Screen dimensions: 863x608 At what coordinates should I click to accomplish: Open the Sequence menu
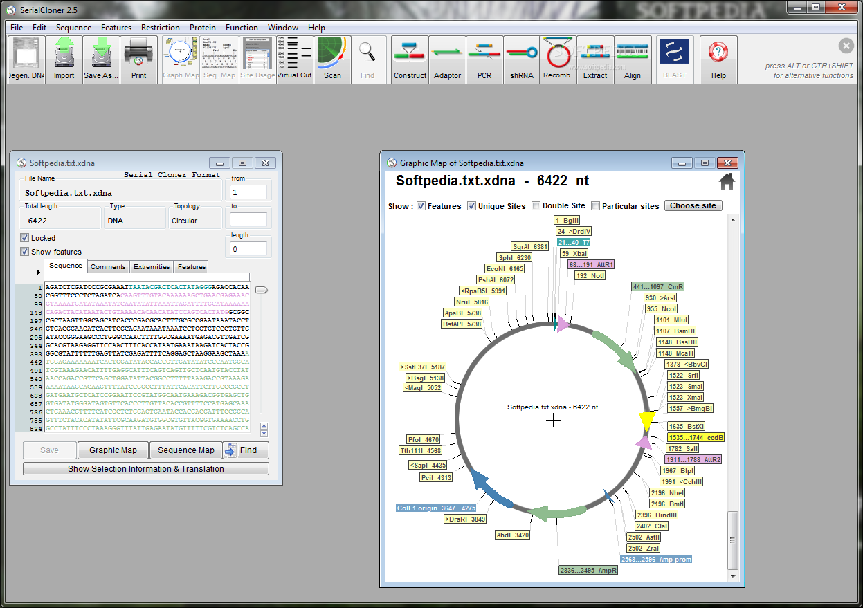tap(74, 28)
